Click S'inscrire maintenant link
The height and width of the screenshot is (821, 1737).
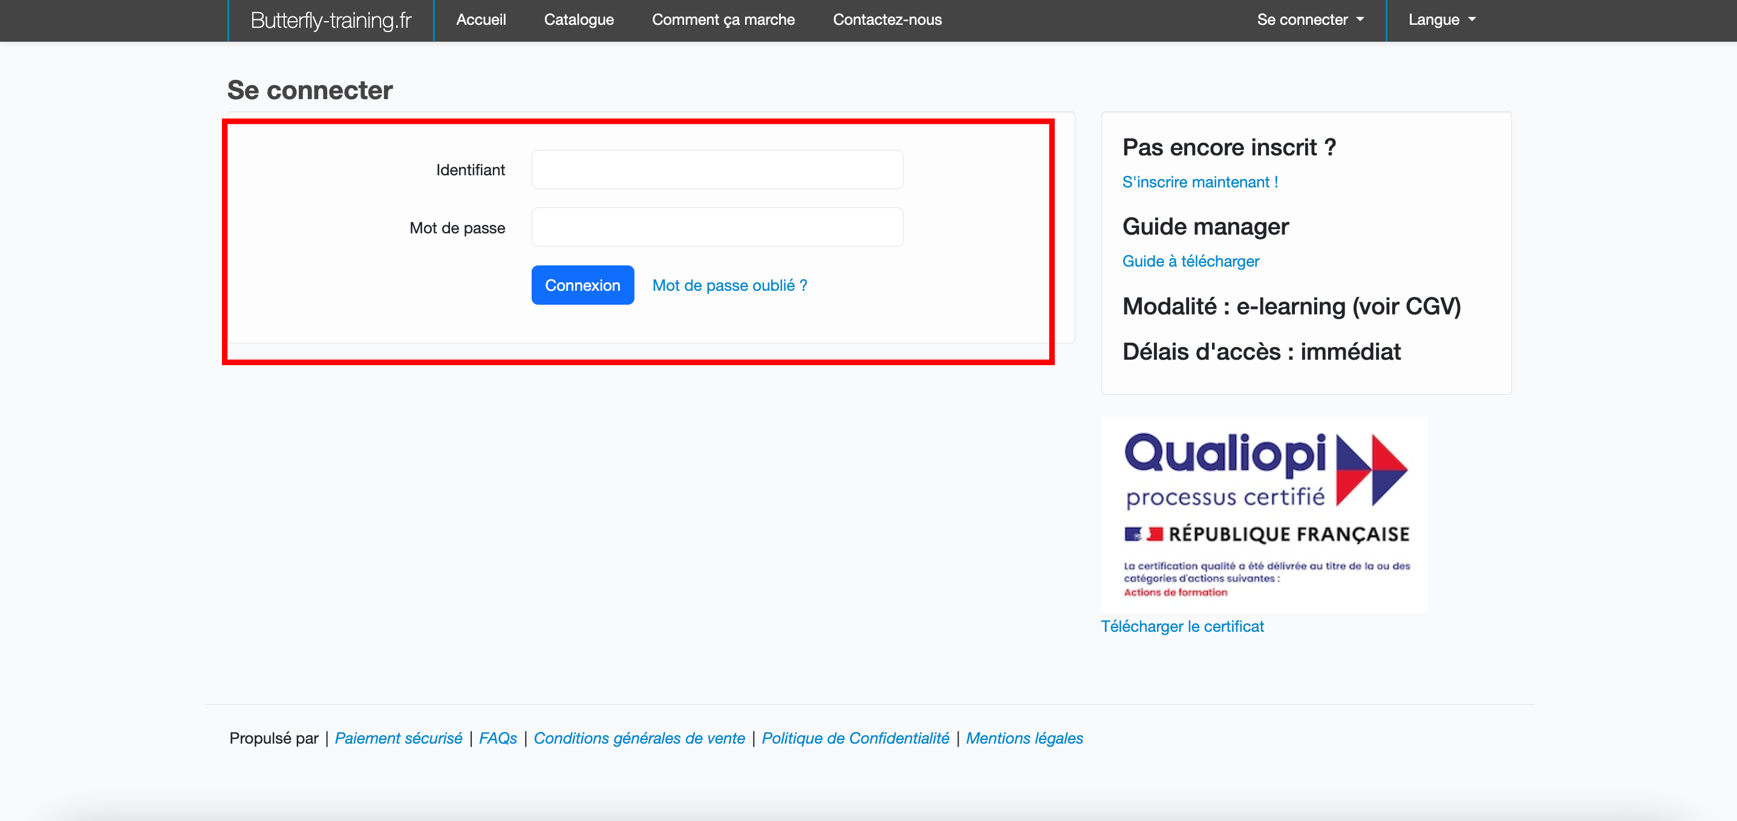point(1199,182)
